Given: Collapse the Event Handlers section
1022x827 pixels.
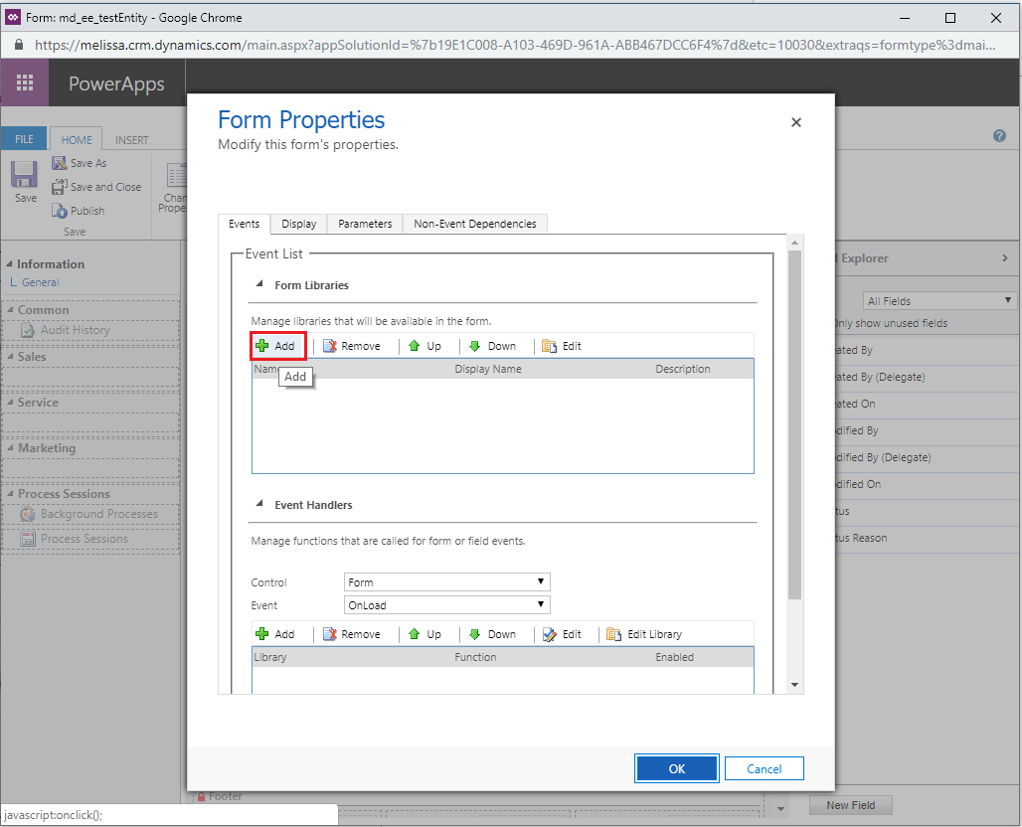Looking at the screenshot, I should tap(259, 505).
